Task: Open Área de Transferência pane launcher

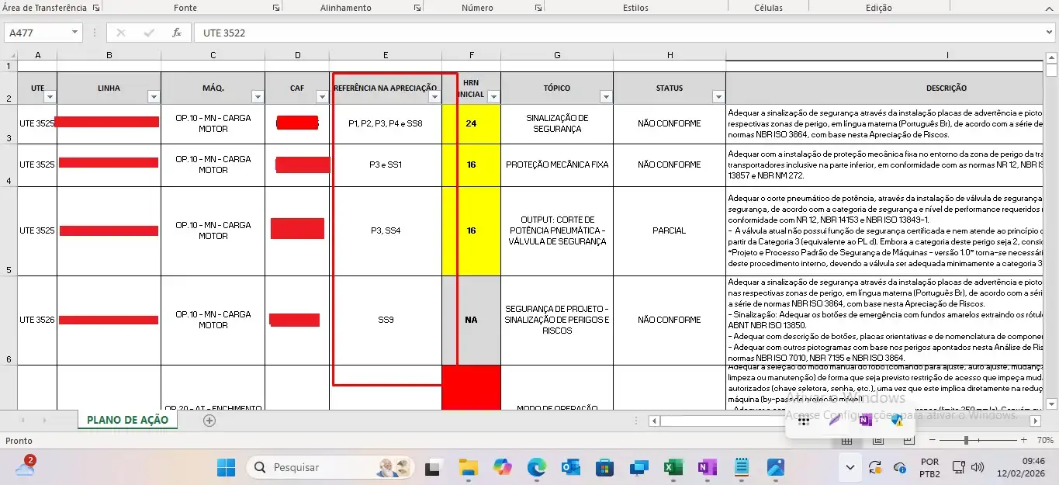Action: point(96,8)
